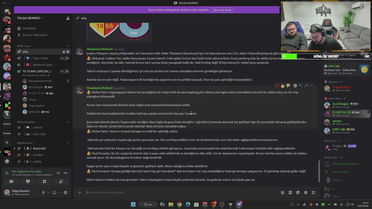372x209 pixels.
Task: Open the foto-chat channel
Action: (43, 134)
